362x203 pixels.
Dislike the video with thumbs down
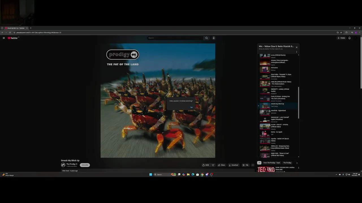213,165
